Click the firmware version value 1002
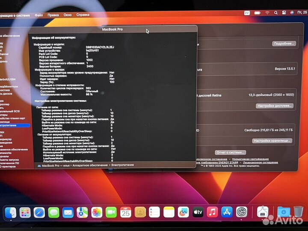The image size is (308, 231). 89,60
